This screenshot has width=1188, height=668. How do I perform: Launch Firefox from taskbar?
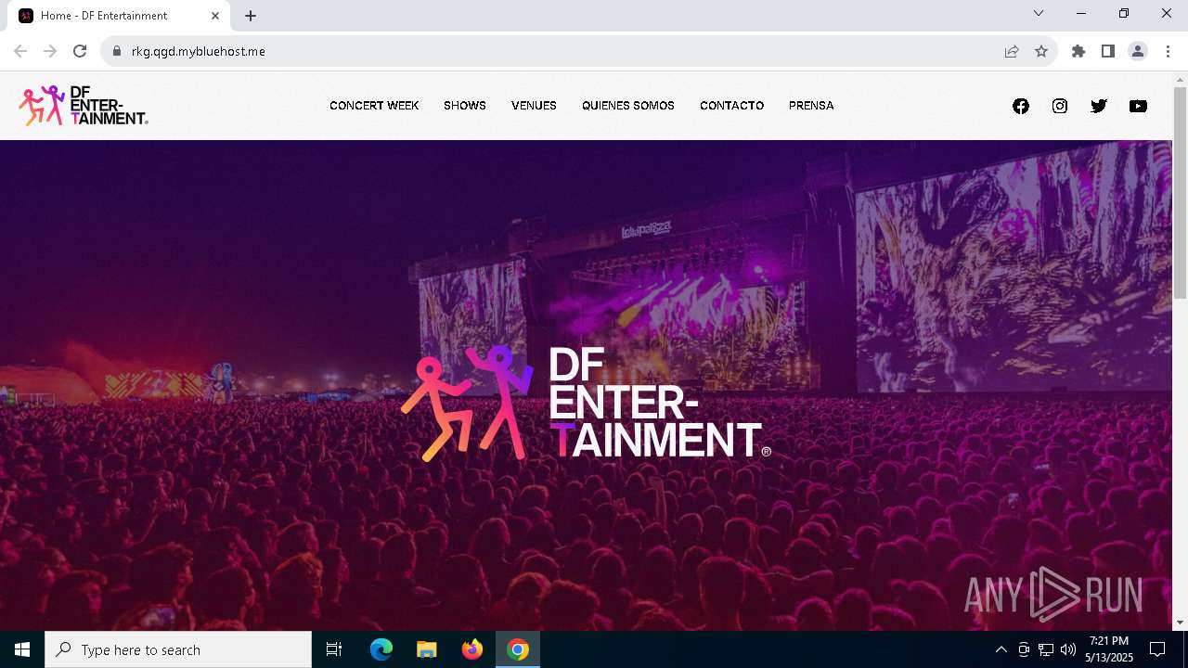472,649
